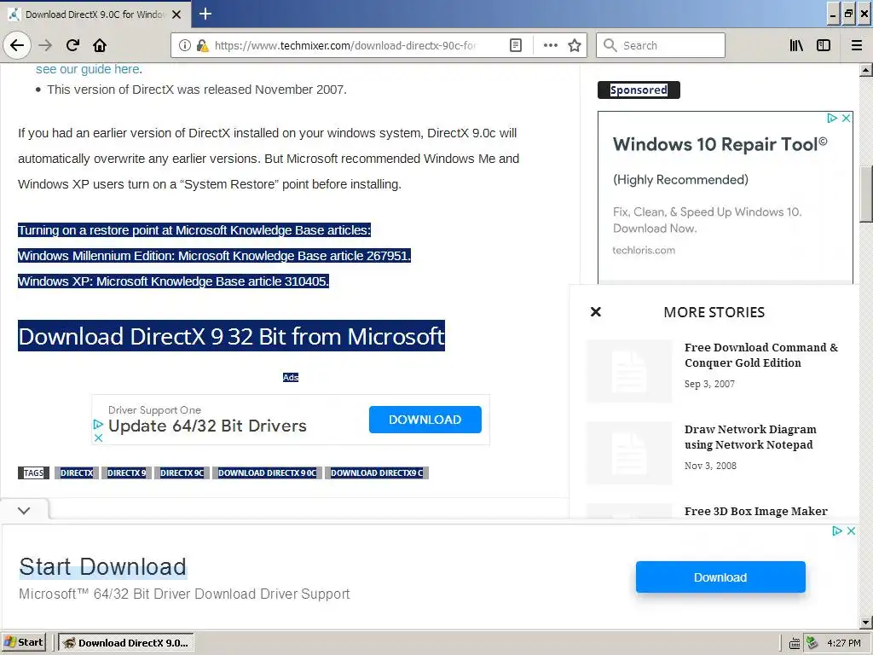Click the address bar URL field

point(345,45)
